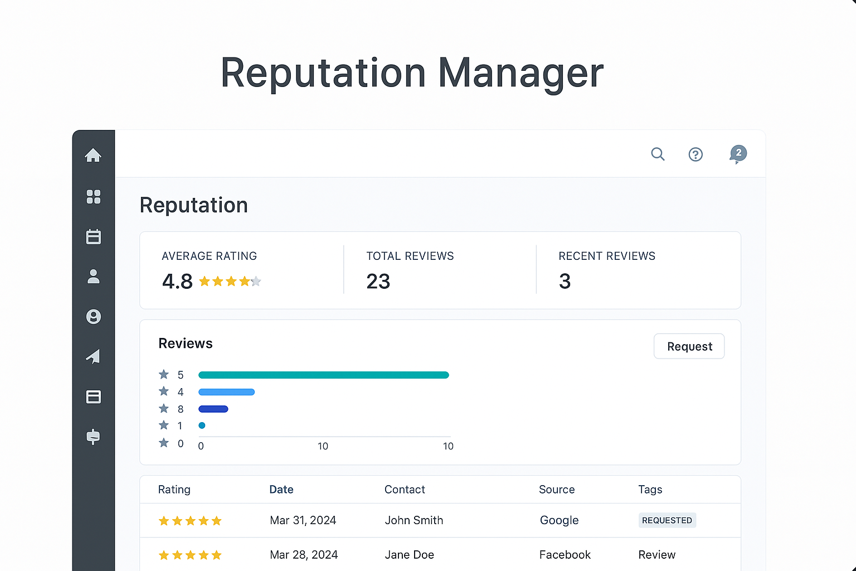
Task: Click the Reputation page heading
Action: click(x=194, y=205)
